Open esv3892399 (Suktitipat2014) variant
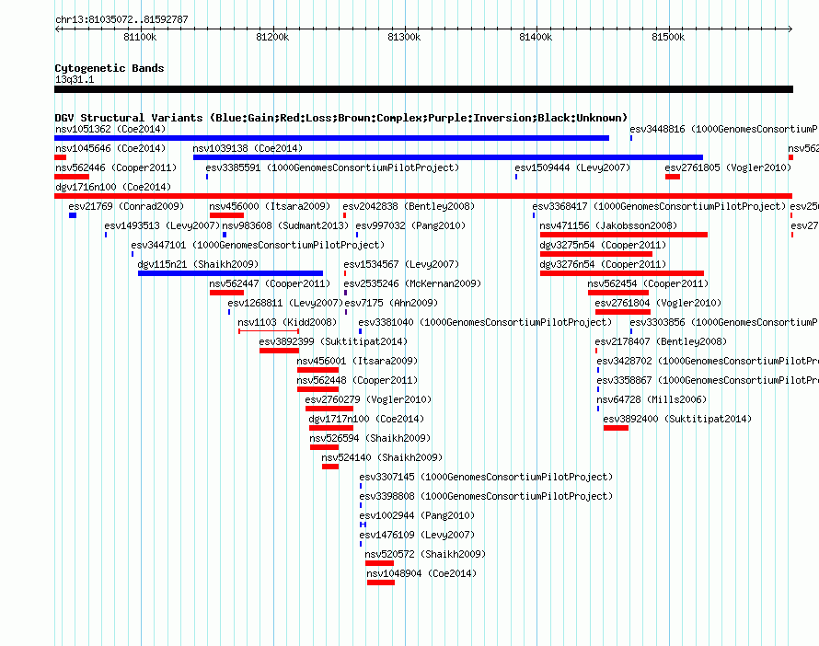This screenshot has width=819, height=646. click(x=333, y=341)
